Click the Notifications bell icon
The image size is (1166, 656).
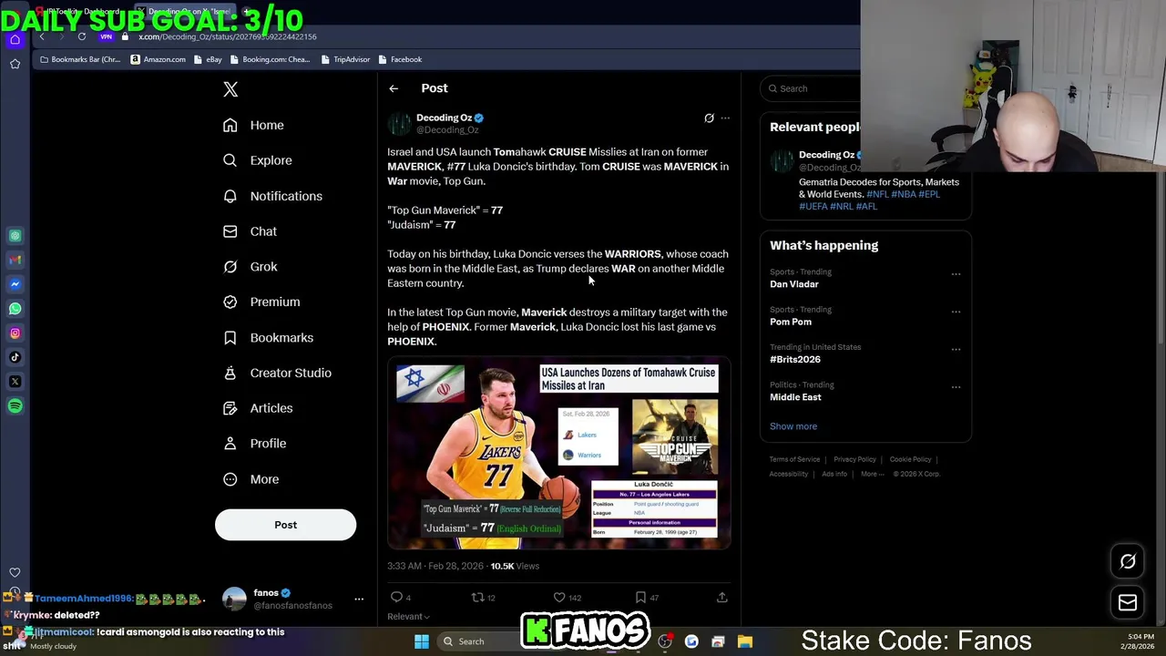(x=230, y=196)
